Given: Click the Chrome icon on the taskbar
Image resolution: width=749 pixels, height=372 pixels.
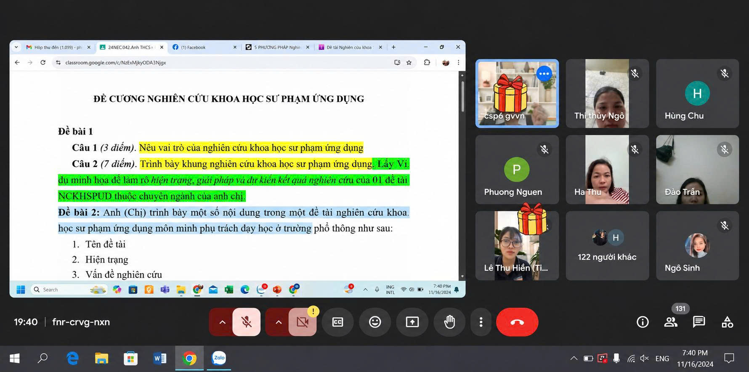Looking at the screenshot, I should [189, 358].
